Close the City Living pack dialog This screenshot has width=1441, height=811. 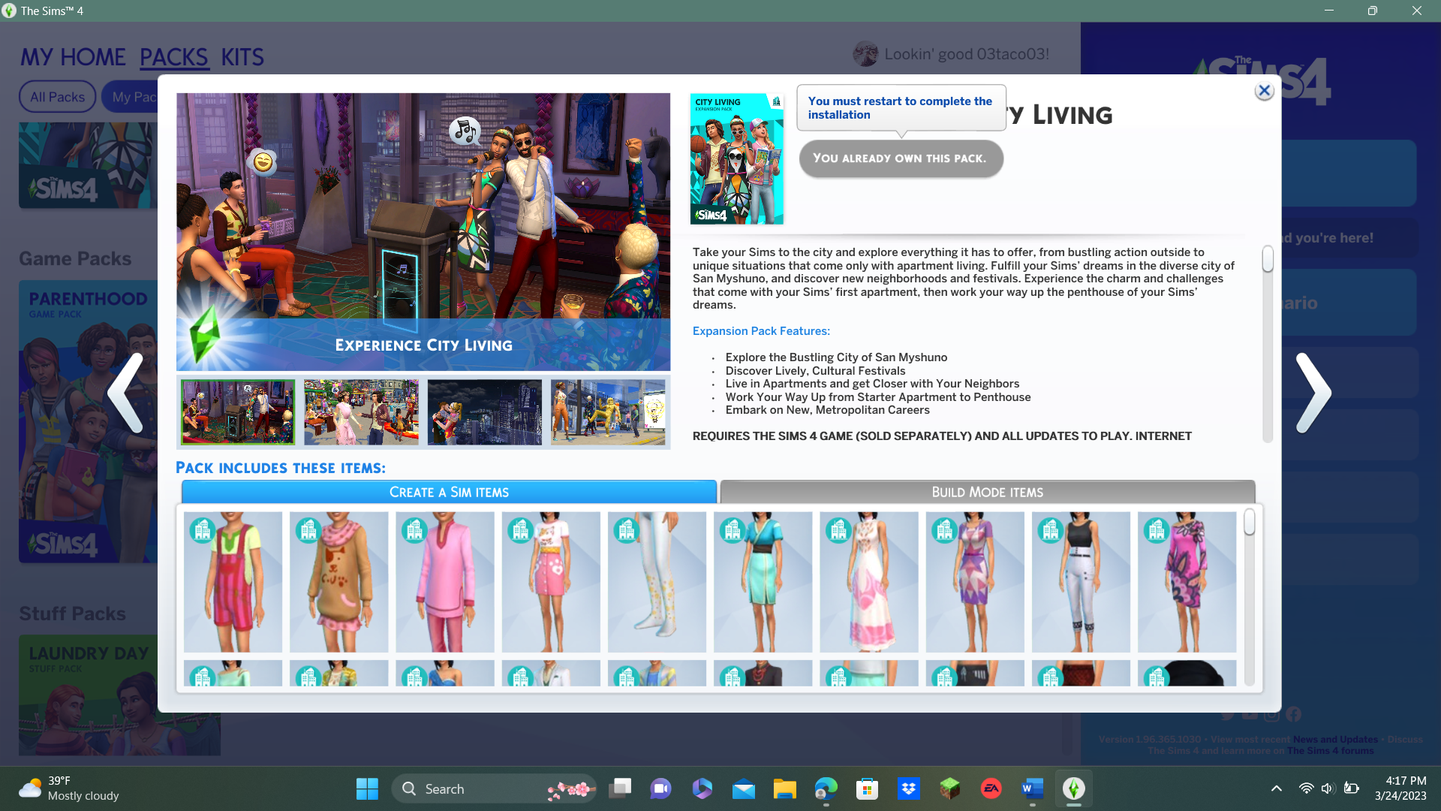tap(1264, 91)
